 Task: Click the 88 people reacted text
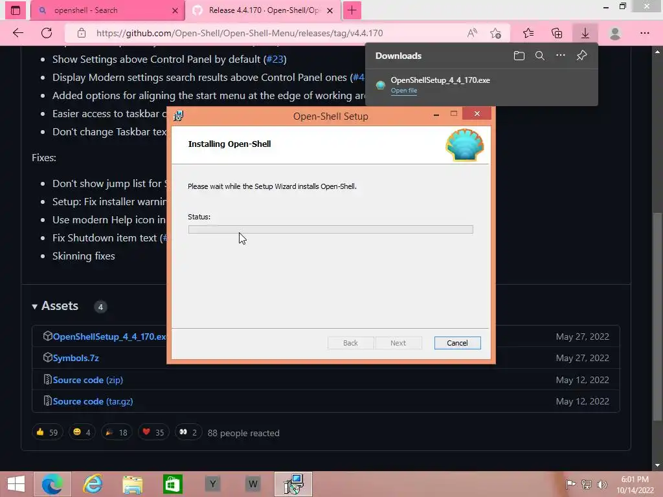[243, 433]
